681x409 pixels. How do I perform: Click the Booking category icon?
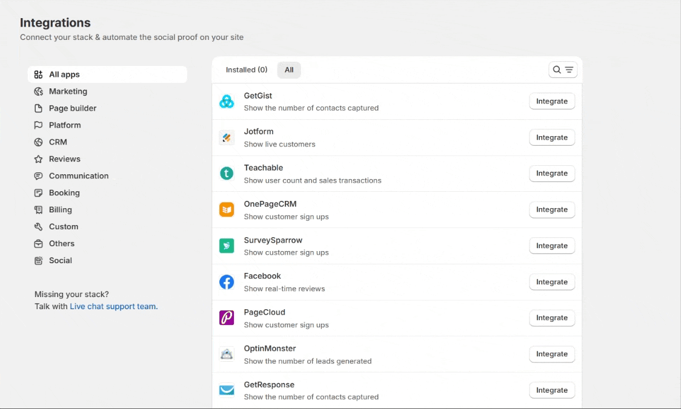click(x=38, y=193)
